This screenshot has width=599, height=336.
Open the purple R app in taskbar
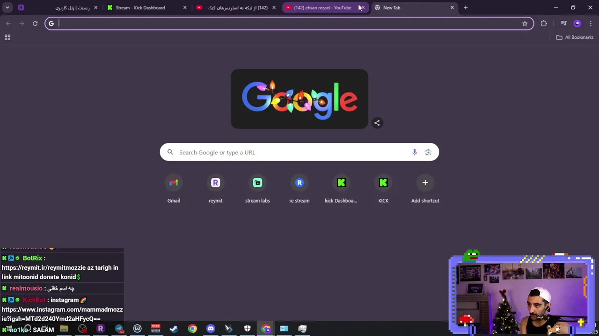pyautogui.click(x=100, y=329)
